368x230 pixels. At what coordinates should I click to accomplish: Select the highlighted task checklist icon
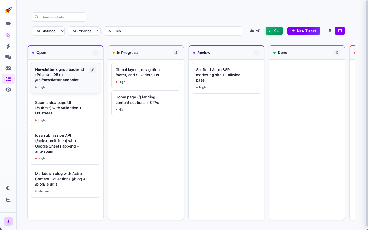point(8,79)
